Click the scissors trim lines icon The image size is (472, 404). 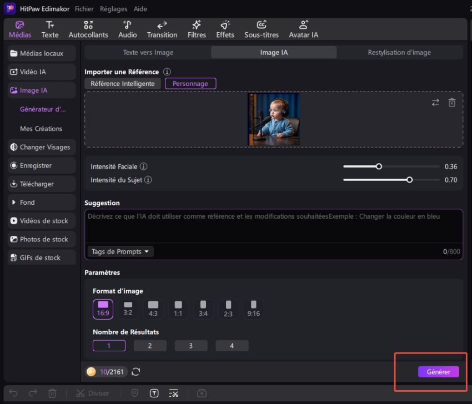coord(174,393)
